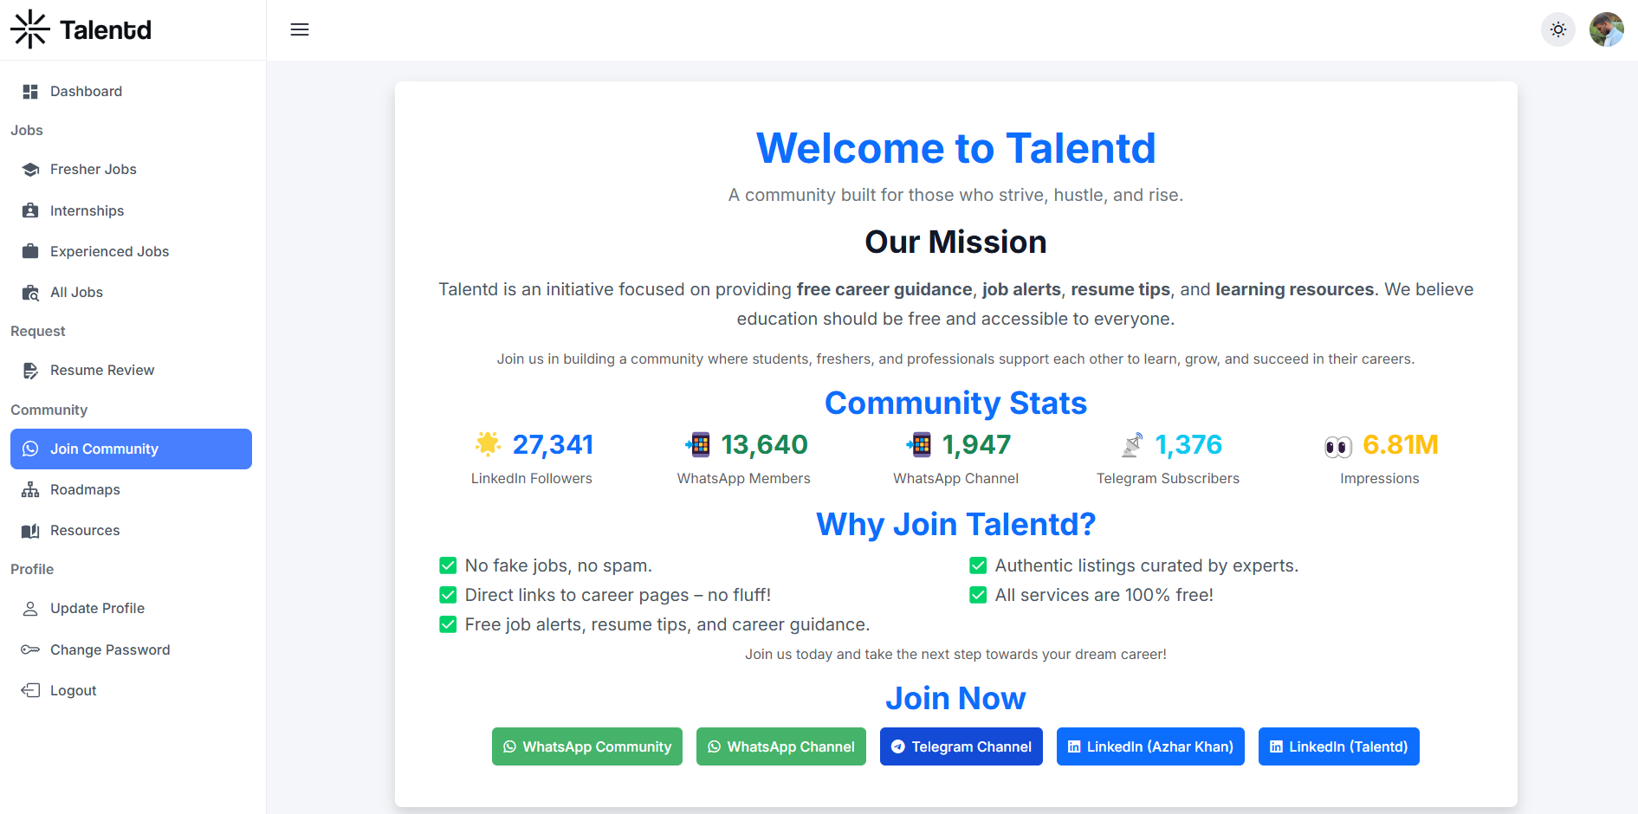1638x814 pixels.
Task: Click the Welcome to Talentd heading
Action: click(x=955, y=148)
